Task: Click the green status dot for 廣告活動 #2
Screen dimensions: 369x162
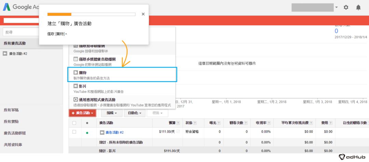Action: (87, 133)
